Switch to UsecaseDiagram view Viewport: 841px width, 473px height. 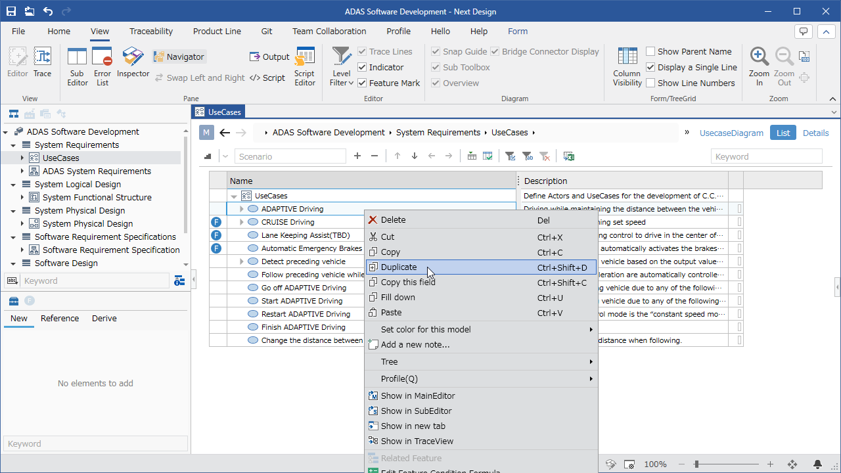click(x=731, y=133)
